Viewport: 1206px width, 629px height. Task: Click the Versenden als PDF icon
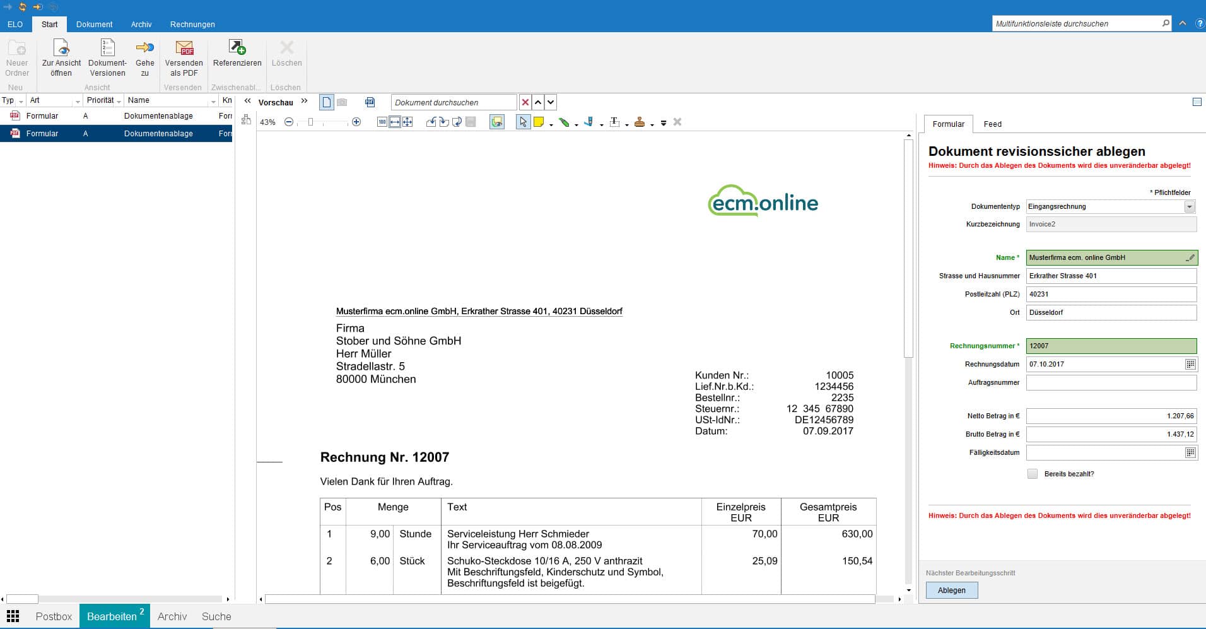coord(184,49)
